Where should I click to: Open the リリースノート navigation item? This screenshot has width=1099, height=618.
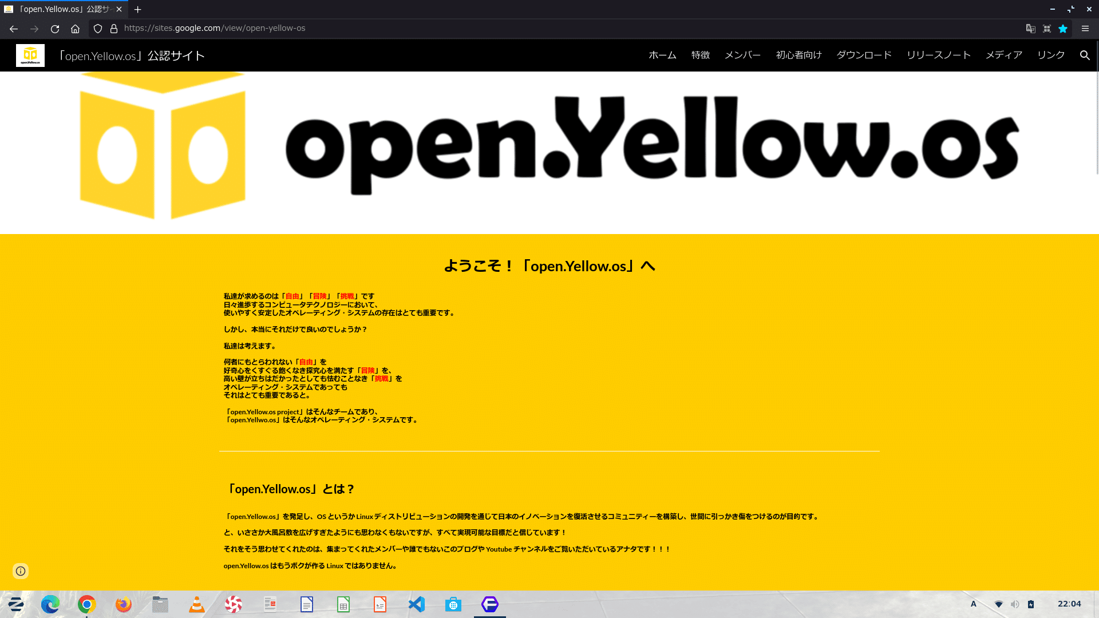tap(938, 56)
